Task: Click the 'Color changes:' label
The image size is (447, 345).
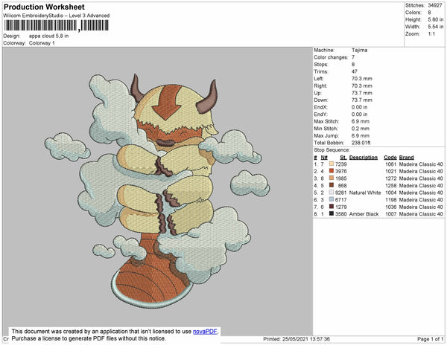Action: pos(331,57)
